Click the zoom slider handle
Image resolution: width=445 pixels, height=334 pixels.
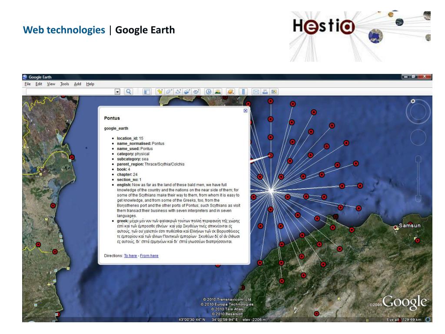coord(418,178)
